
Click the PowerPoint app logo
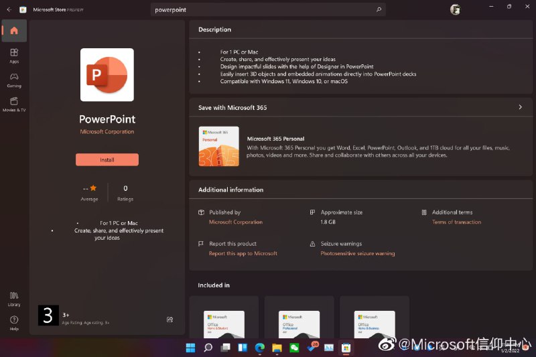[x=107, y=74]
